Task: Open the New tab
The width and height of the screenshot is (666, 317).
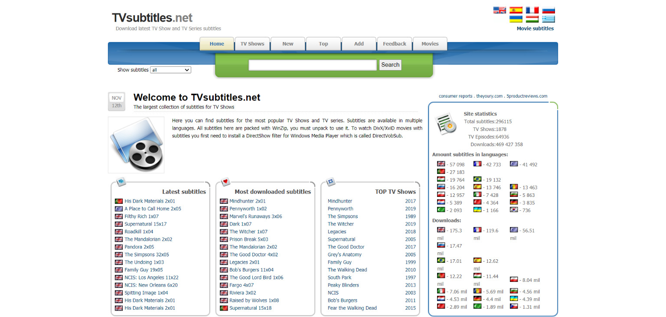Action: (x=288, y=44)
